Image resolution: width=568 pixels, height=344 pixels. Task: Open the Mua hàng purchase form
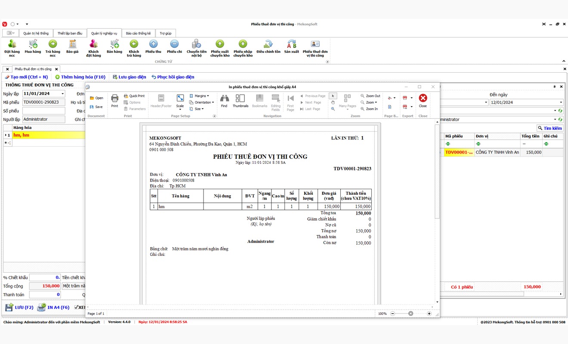click(33, 46)
